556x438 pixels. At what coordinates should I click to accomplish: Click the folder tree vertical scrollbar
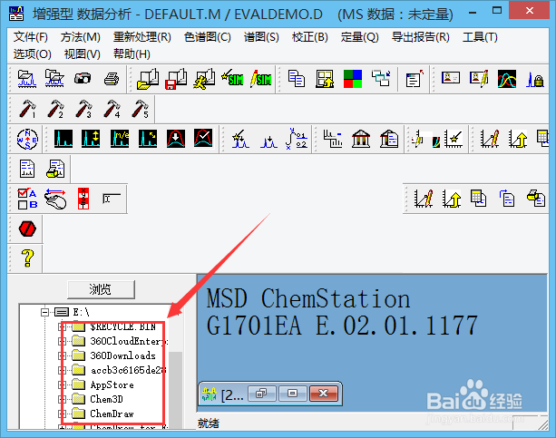pos(176,389)
